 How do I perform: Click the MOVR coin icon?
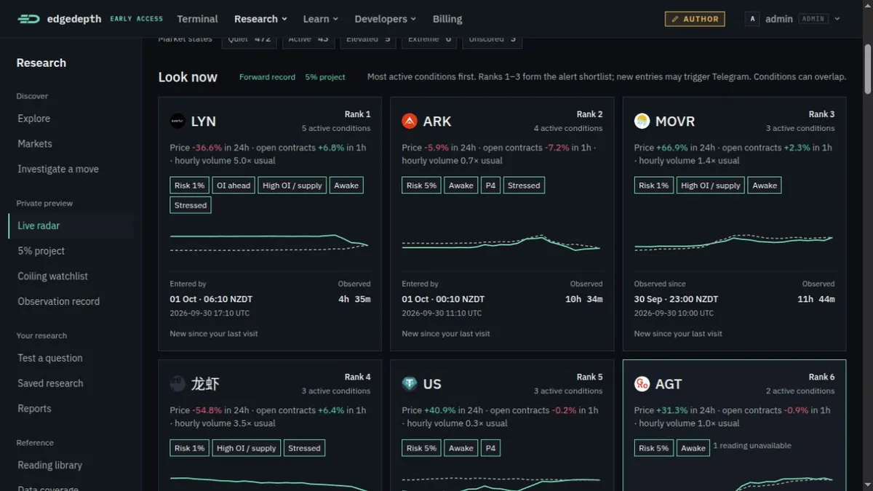click(x=642, y=121)
